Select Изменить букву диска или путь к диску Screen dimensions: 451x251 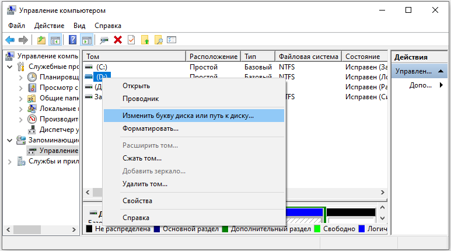(x=187, y=116)
